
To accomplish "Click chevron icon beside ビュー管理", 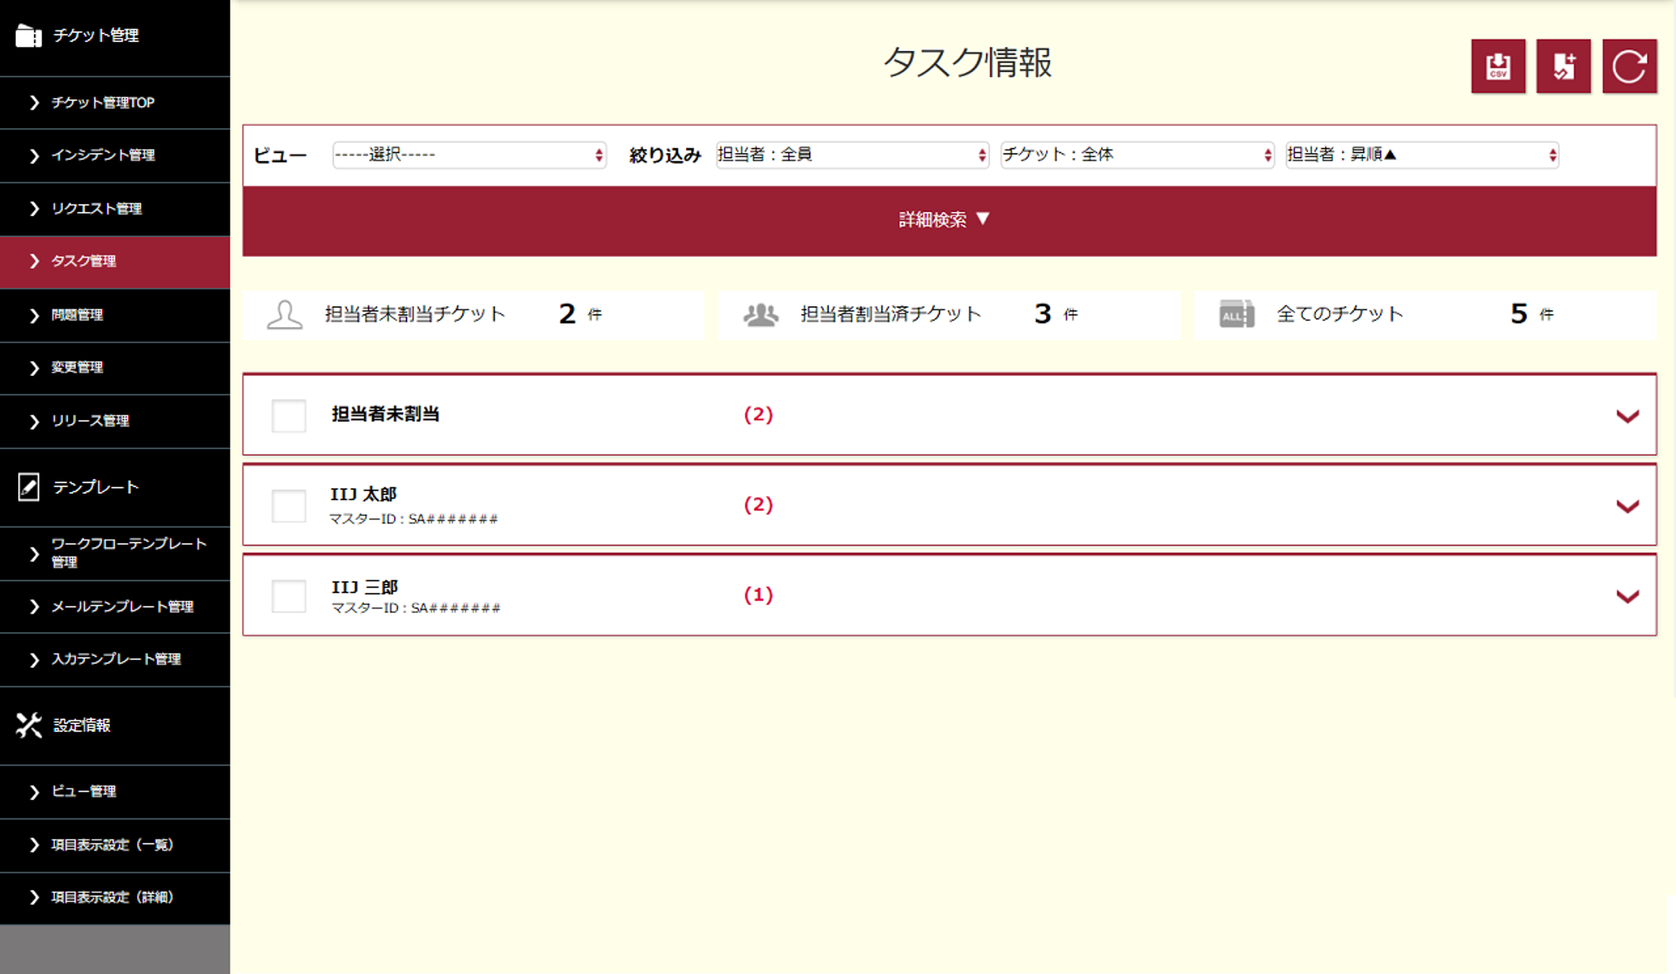I will [x=35, y=792].
